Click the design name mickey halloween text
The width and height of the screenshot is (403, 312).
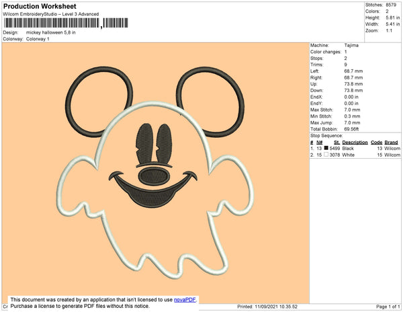point(50,32)
